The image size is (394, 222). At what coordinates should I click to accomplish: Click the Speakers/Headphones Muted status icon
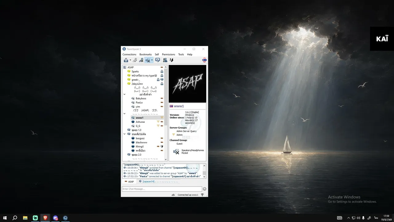176,151
